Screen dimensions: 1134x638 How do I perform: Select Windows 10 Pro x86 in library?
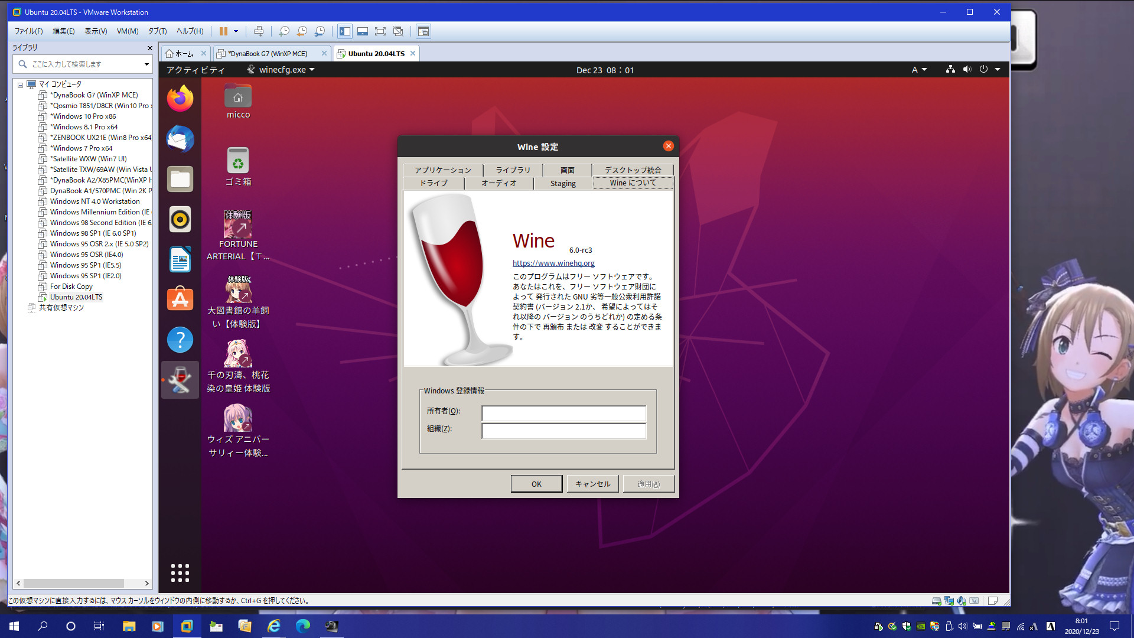tap(83, 116)
